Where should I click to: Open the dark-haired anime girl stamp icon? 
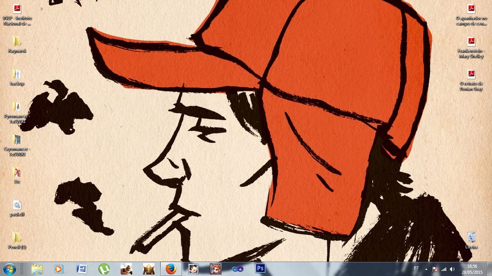click(193, 269)
